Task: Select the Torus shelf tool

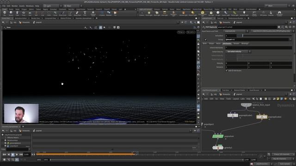Action: click(x=24, y=13)
